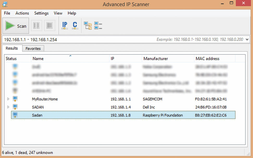253x158 pixels.
Task: Open the File menu
Action: tap(7, 13)
